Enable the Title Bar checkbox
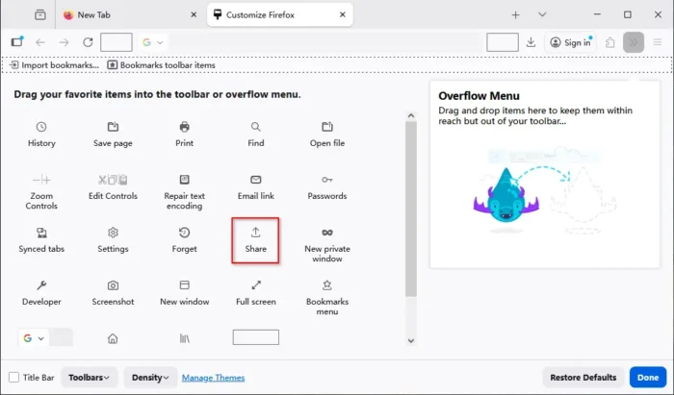The image size is (674, 395). [x=14, y=378]
